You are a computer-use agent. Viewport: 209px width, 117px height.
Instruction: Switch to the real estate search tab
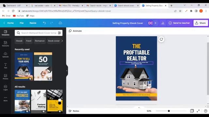pos(43,6)
